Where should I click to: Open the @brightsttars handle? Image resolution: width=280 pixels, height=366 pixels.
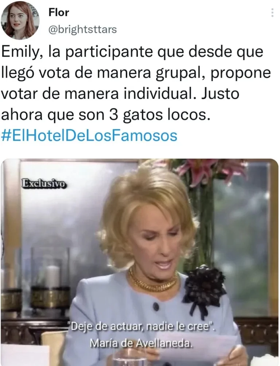click(82, 30)
